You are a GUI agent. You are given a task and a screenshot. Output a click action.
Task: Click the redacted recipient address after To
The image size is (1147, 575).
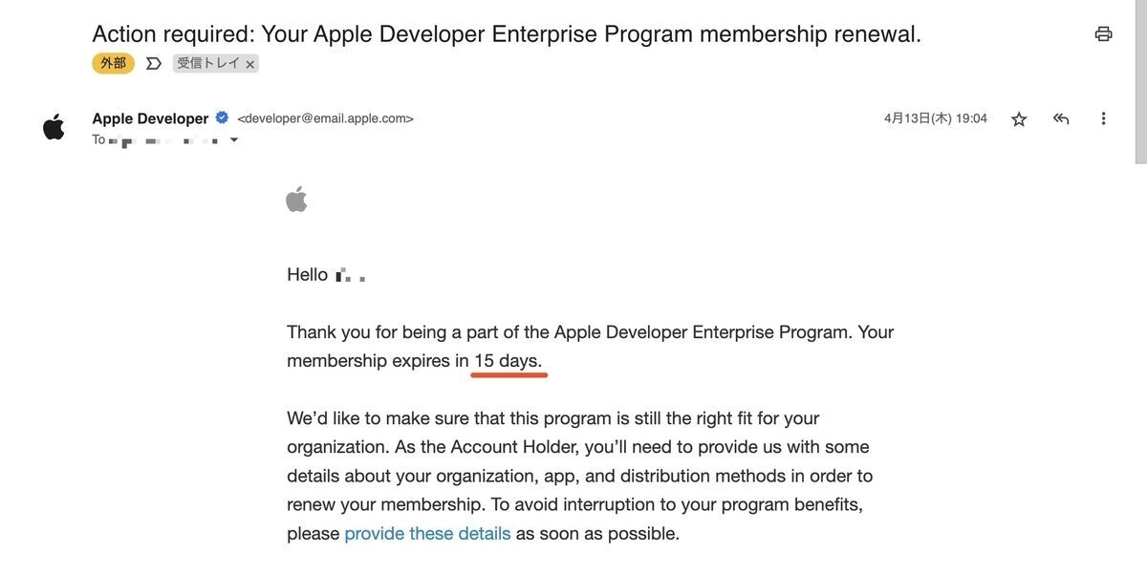coord(164,141)
